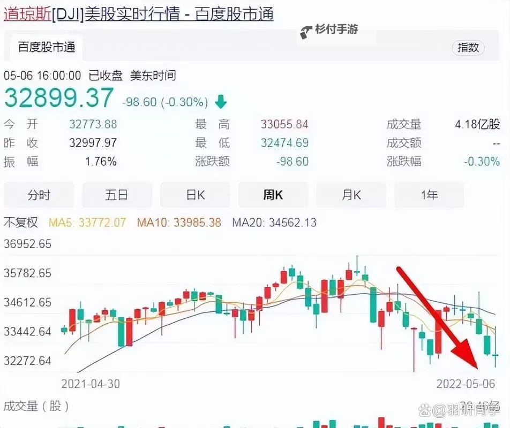Viewport: 510px width, 428px height.
Task: Switch to the 分时 intraday tab
Action: [x=39, y=195]
